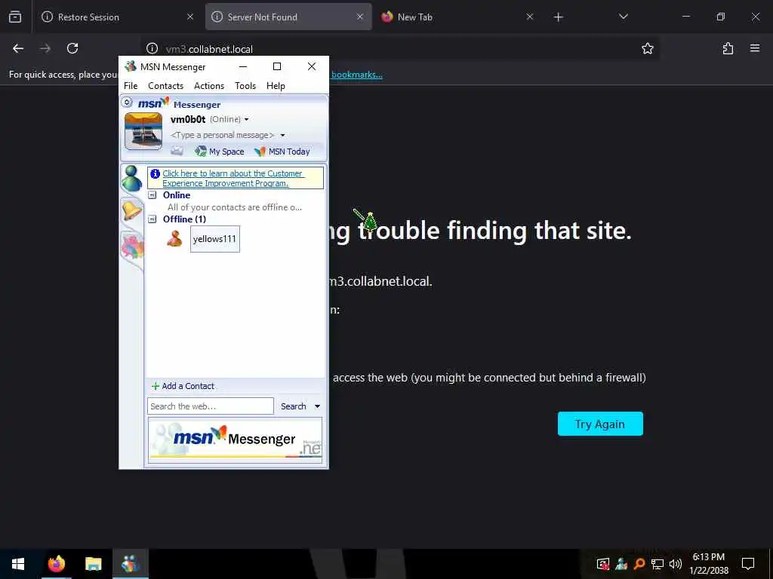Select the yellows111 contact name
773x579 pixels.
(214, 239)
